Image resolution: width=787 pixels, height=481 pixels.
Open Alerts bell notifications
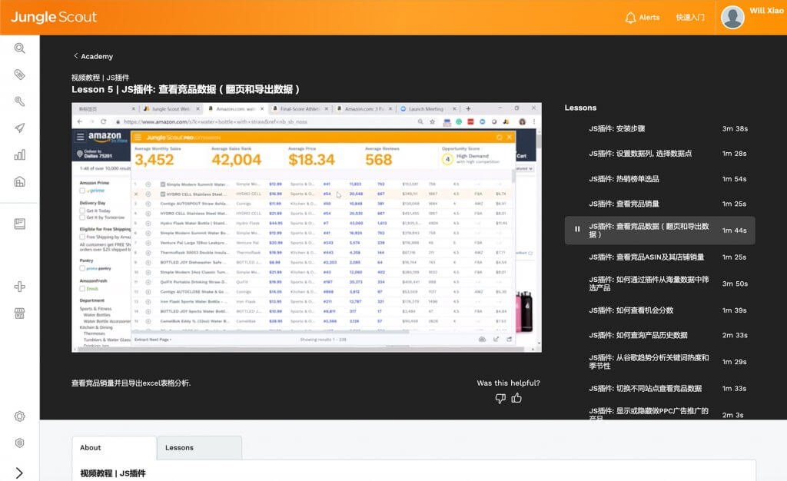pyautogui.click(x=643, y=18)
